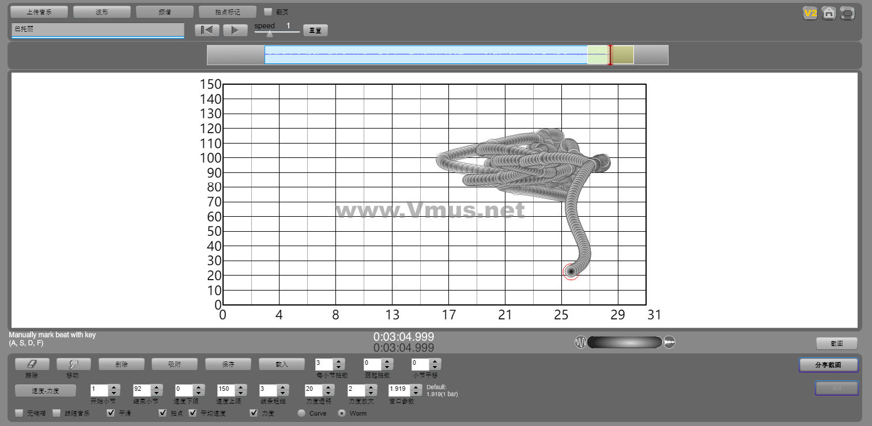Select the move (移动) tool

(73, 364)
